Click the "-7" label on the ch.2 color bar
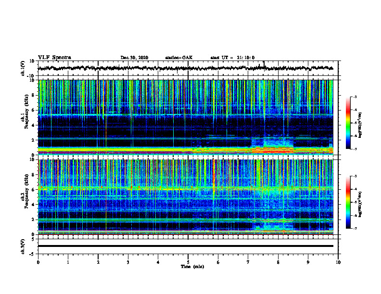 point(355,228)
